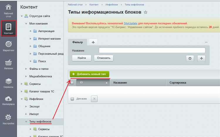Focus the Название filter input field

(152, 50)
